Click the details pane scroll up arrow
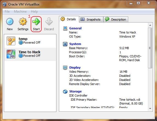Screen dimensions: 157x121 pyautogui.click(x=150, y=25)
